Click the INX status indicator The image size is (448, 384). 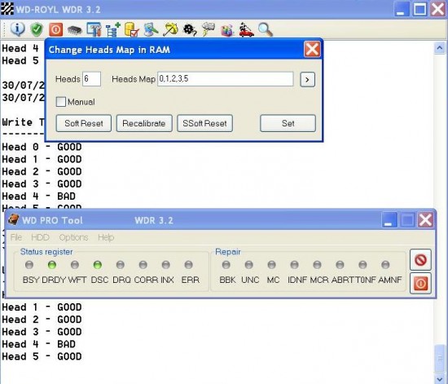[x=165, y=265]
